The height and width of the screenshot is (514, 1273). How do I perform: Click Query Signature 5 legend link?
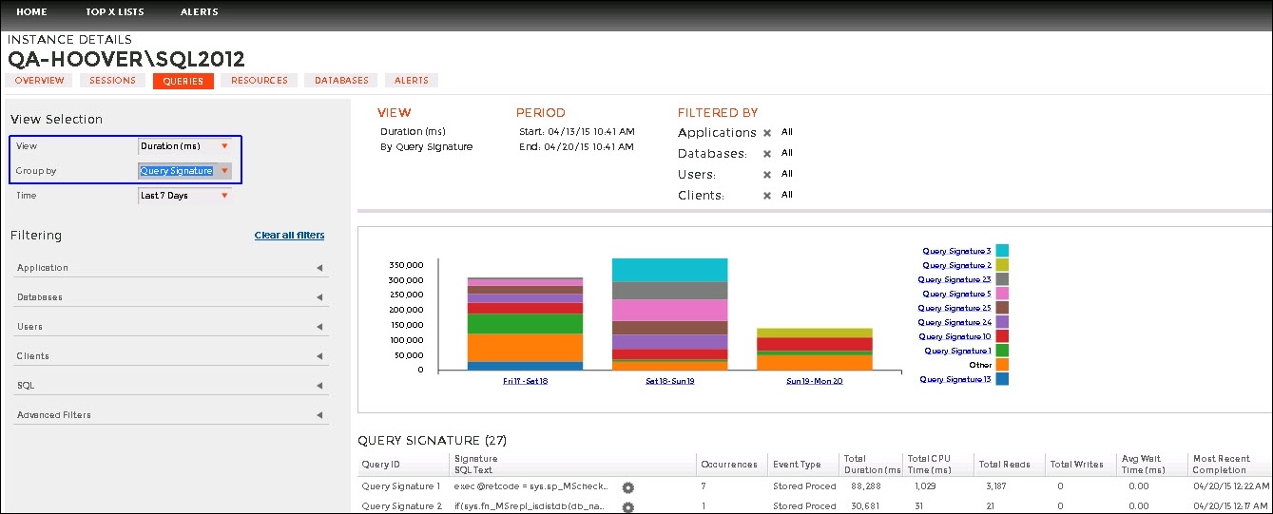coord(956,294)
